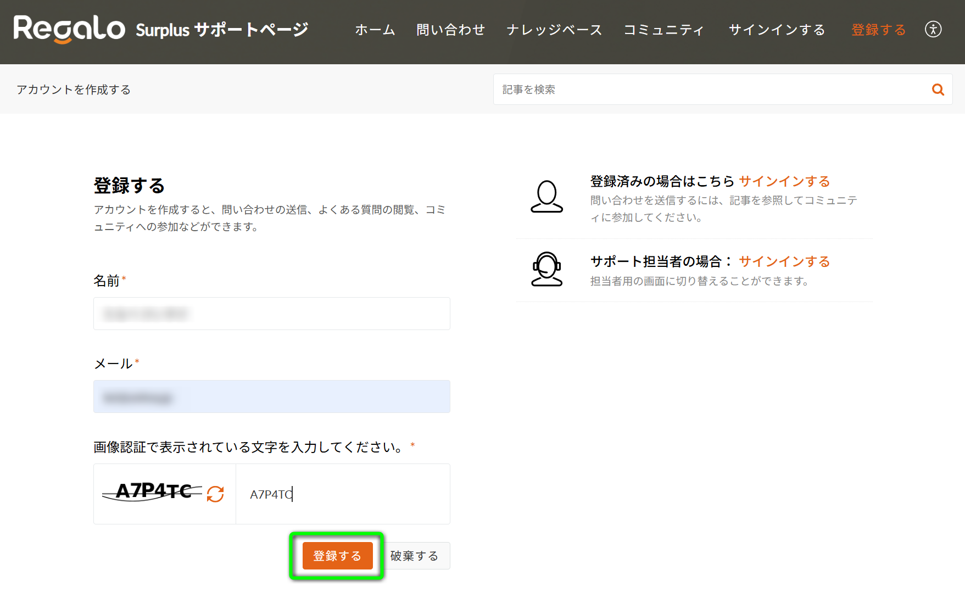This screenshot has height=592, width=965.
Task: Open the accessibility options icon
Action: (933, 29)
